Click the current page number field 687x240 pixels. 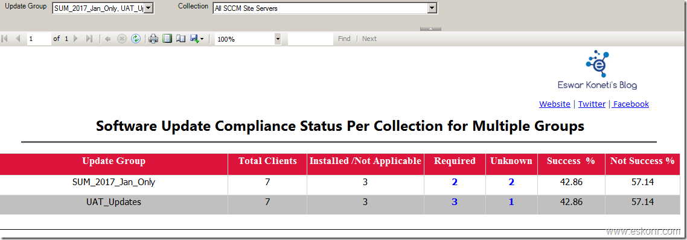pyautogui.click(x=39, y=39)
